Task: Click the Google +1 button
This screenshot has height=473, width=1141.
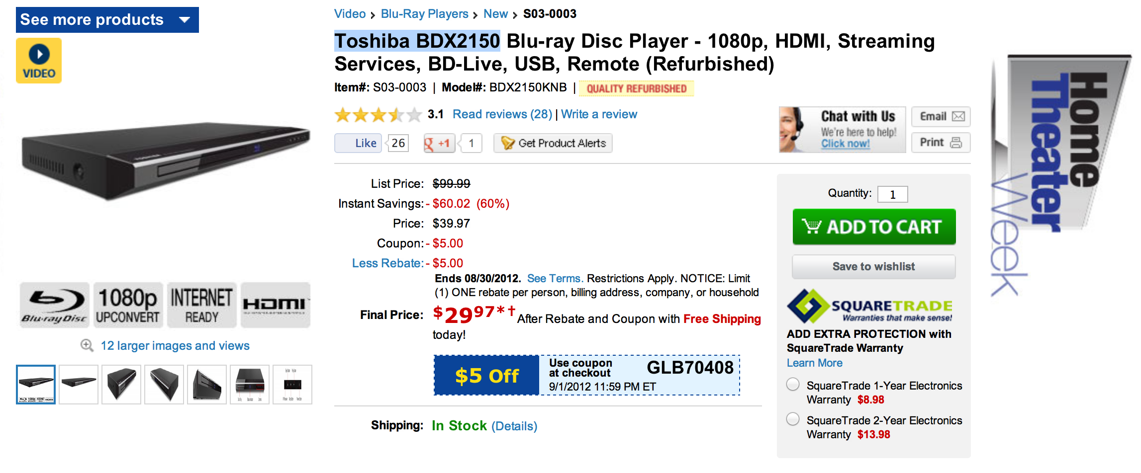Action: [439, 144]
